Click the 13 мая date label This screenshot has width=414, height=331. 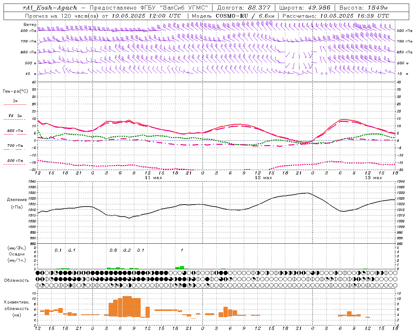point(373,177)
